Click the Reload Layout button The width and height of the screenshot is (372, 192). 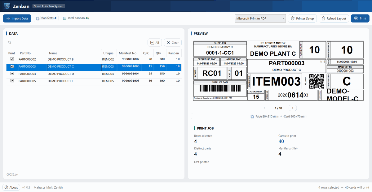(334, 19)
